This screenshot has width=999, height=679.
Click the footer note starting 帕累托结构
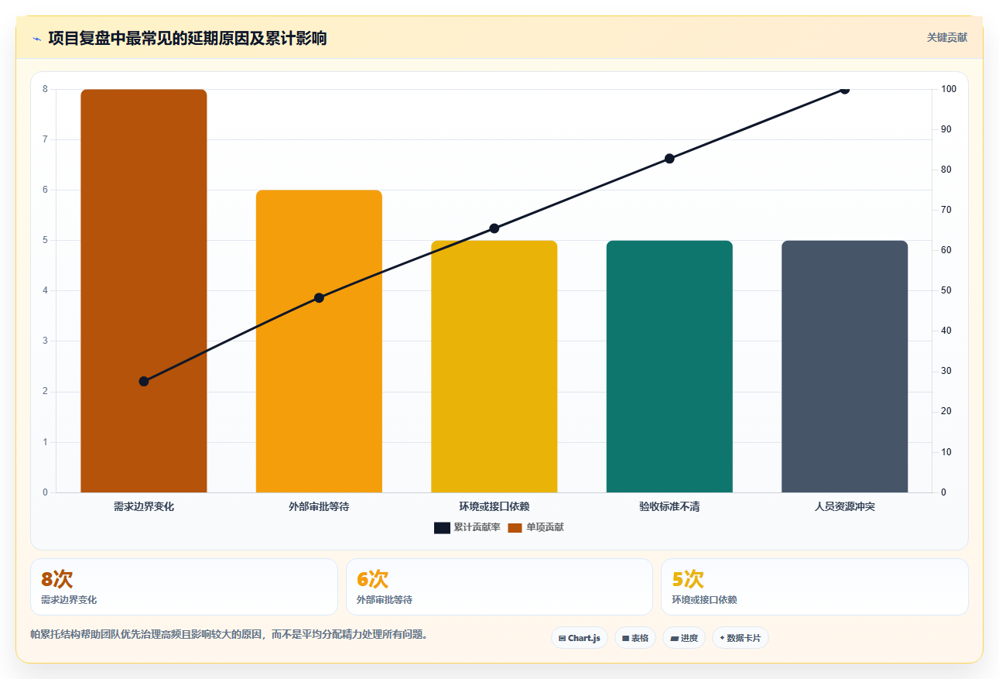point(229,634)
